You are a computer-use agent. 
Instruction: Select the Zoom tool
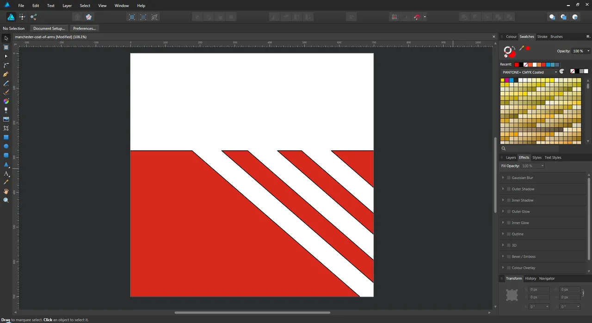pyautogui.click(x=6, y=200)
